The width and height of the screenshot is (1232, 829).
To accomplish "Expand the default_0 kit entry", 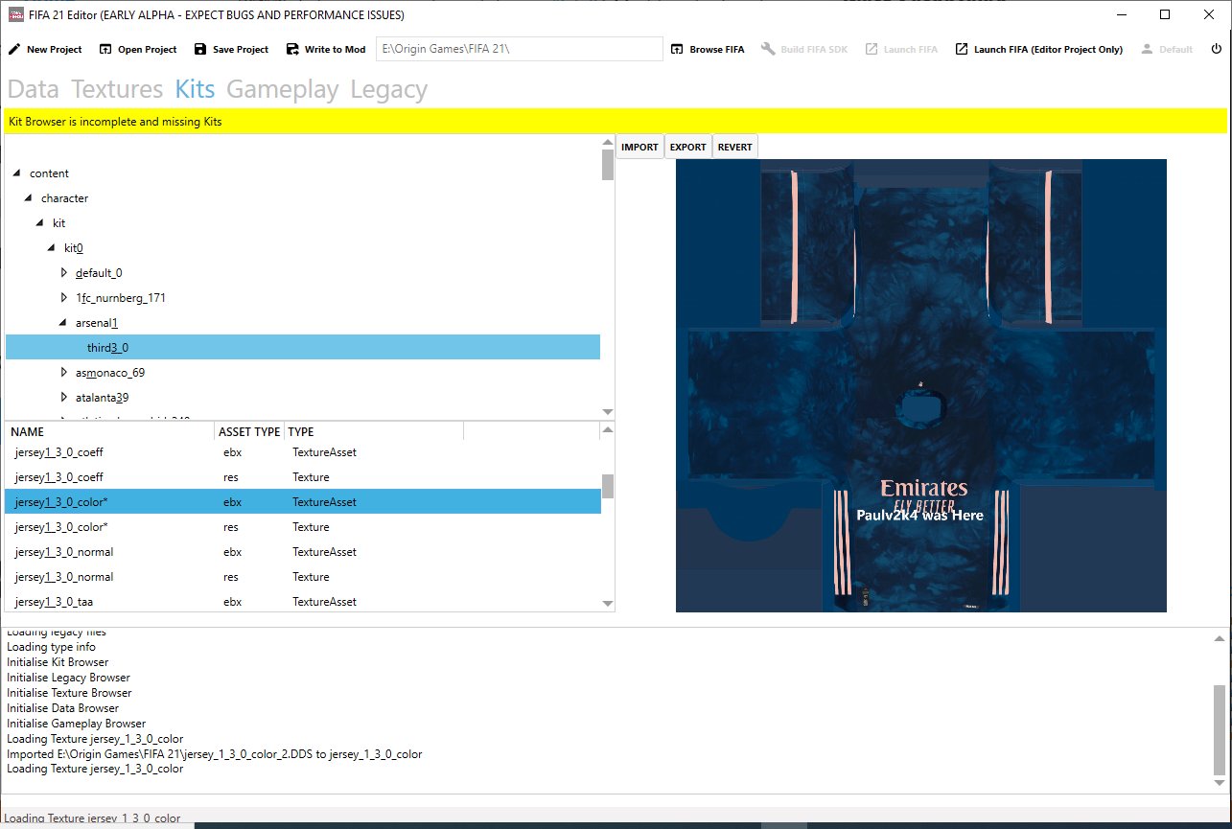I will click(63, 272).
